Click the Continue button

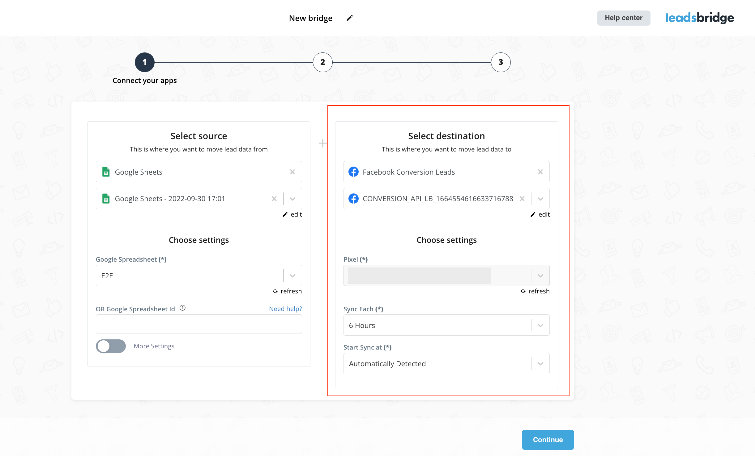click(x=548, y=440)
